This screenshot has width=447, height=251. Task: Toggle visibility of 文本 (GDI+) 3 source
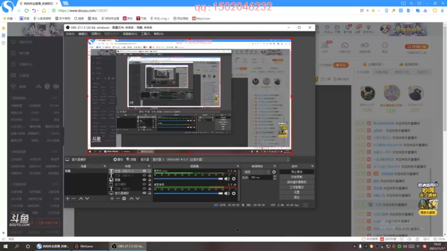[144, 171]
